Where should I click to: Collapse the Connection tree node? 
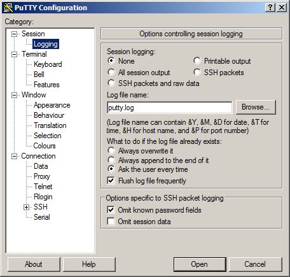pos(14,156)
